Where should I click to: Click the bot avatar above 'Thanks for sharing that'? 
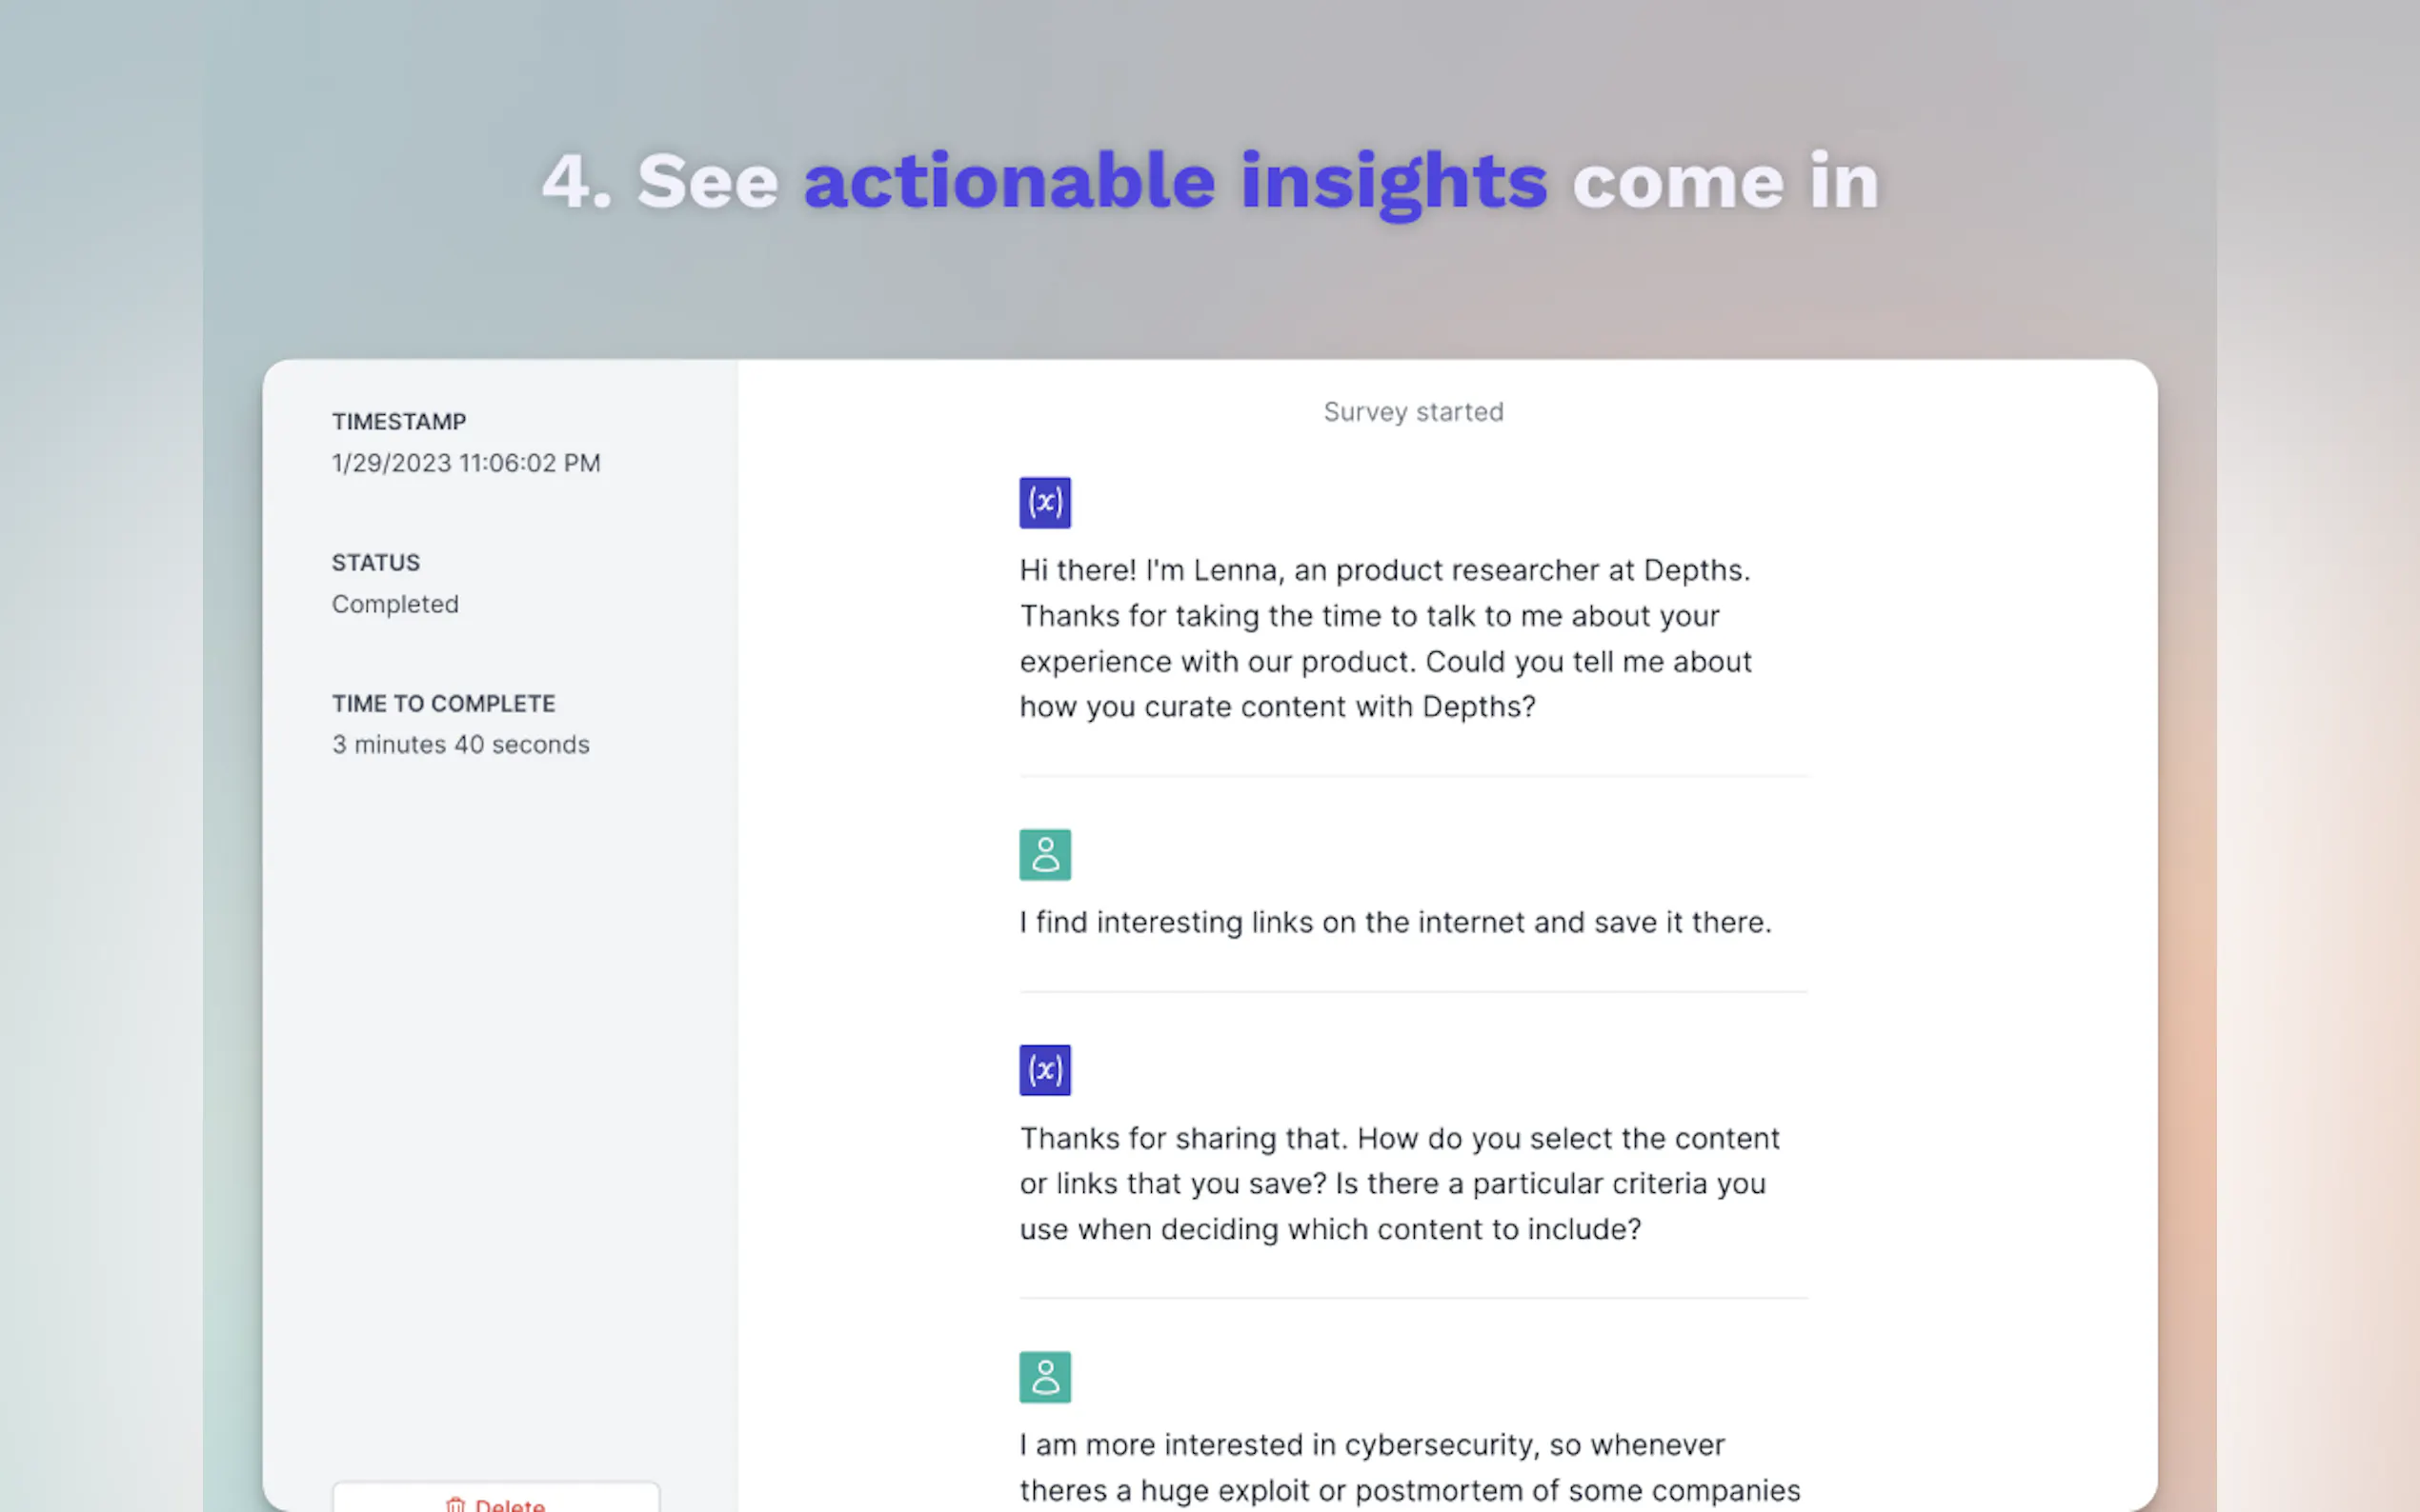click(x=1044, y=1070)
